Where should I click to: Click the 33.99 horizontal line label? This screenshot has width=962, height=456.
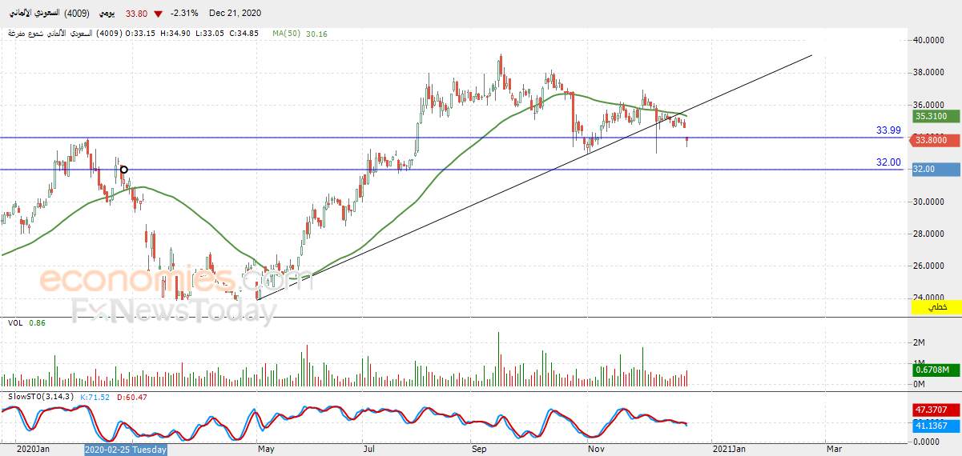(888, 130)
